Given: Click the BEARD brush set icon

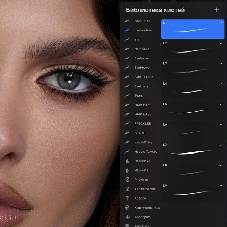Looking at the screenshot, I should [x=127, y=133].
